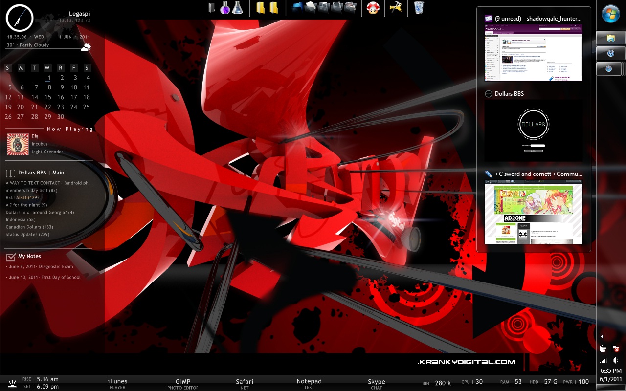Switch to iTunes taskbar button

click(611, 53)
